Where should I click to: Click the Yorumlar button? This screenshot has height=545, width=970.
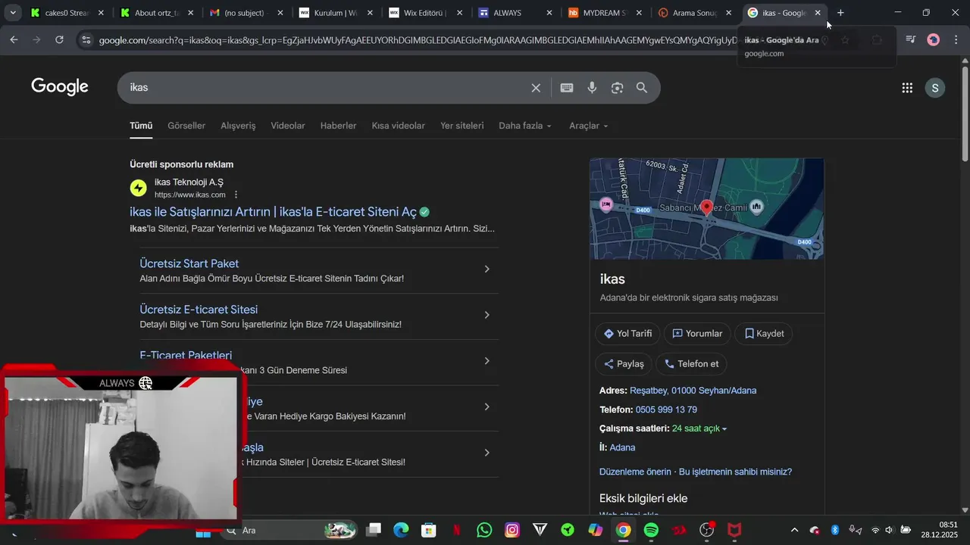point(697,334)
